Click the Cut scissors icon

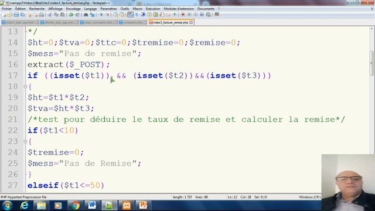point(50,15)
